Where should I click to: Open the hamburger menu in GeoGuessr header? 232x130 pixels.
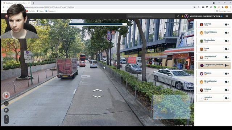[x=227, y=16]
